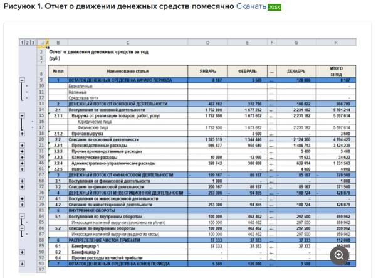Click the green XLSX file badge
The height and width of the screenshot is (278, 376).
274,7
